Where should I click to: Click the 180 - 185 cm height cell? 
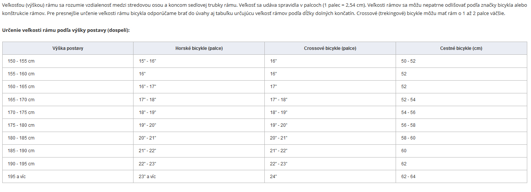(x=68, y=138)
